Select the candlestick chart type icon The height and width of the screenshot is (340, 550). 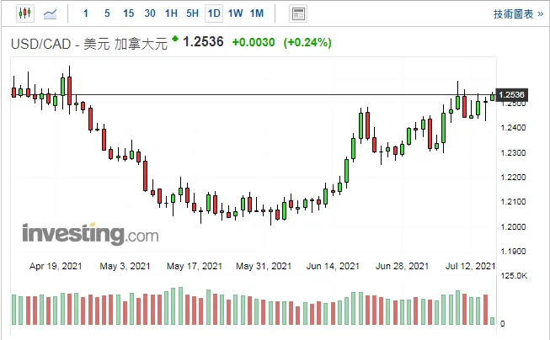[25, 13]
